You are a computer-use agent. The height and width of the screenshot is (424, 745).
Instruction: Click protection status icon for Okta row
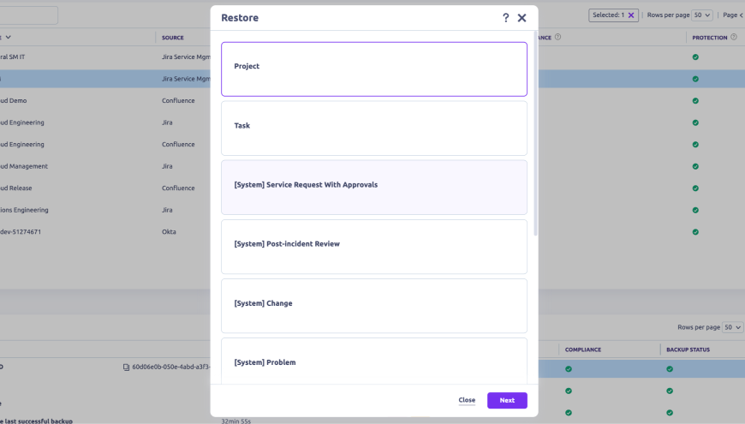click(695, 231)
